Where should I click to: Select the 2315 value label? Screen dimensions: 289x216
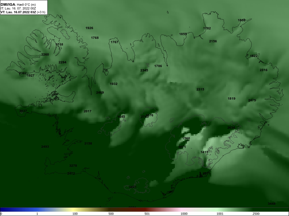[200, 89]
